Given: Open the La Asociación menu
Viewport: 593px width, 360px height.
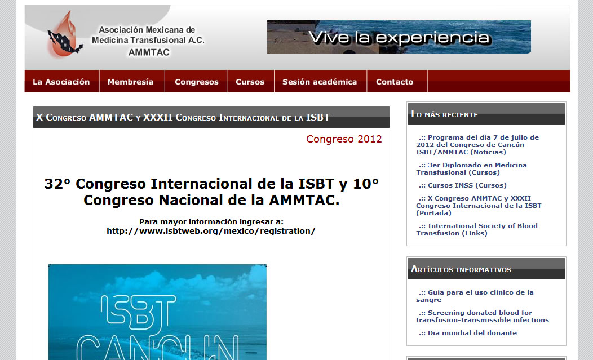Looking at the screenshot, I should 61,82.
